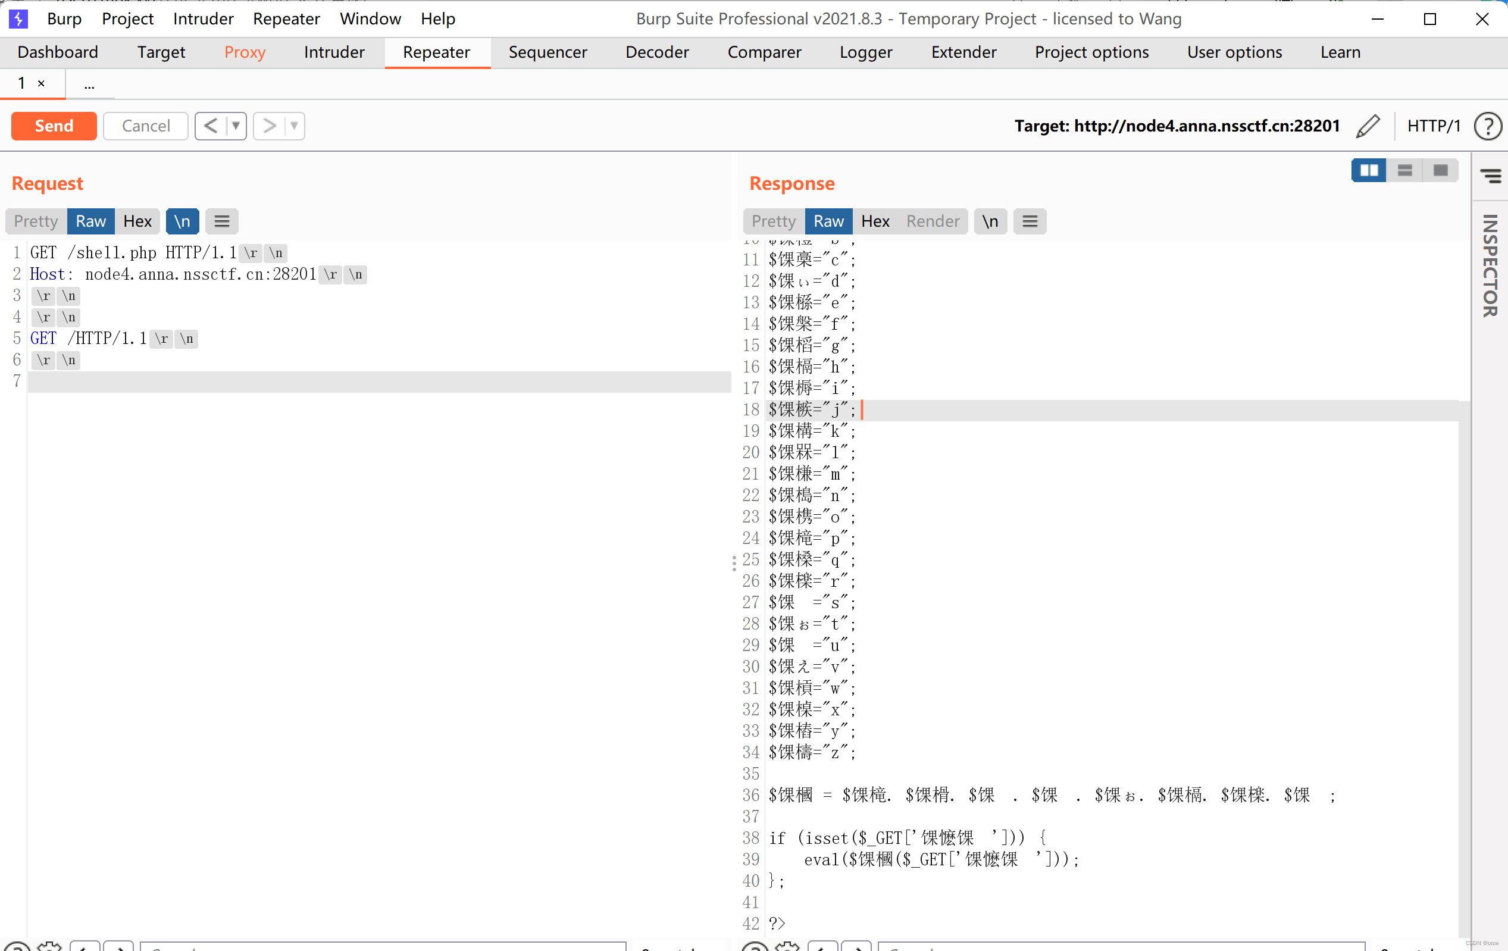
Task: Open the back-navigation history dropdown
Action: tap(236, 126)
